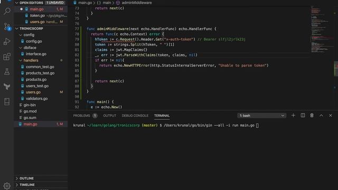Screen dimensions: 338x190
Task: Open the notebook icon view in activity bar
Action: (7, 102)
